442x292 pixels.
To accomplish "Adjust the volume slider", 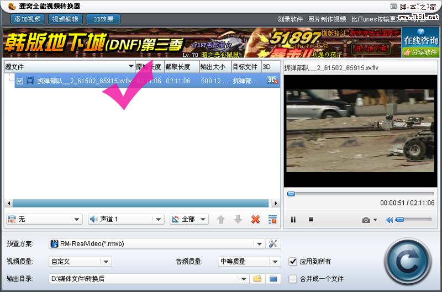I will tap(413, 219).
